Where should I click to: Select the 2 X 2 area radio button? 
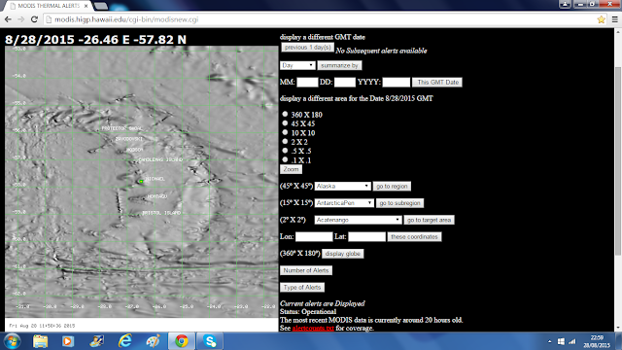pyautogui.click(x=285, y=141)
